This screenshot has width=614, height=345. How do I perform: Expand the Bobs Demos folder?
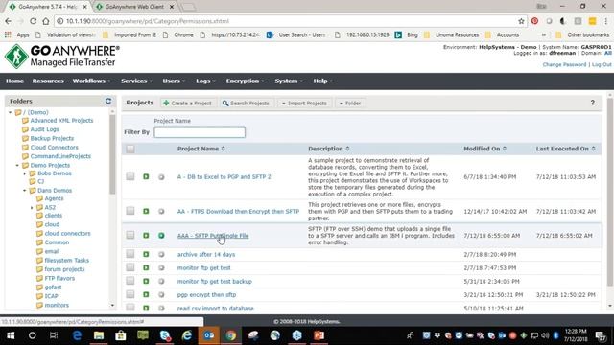(25, 173)
